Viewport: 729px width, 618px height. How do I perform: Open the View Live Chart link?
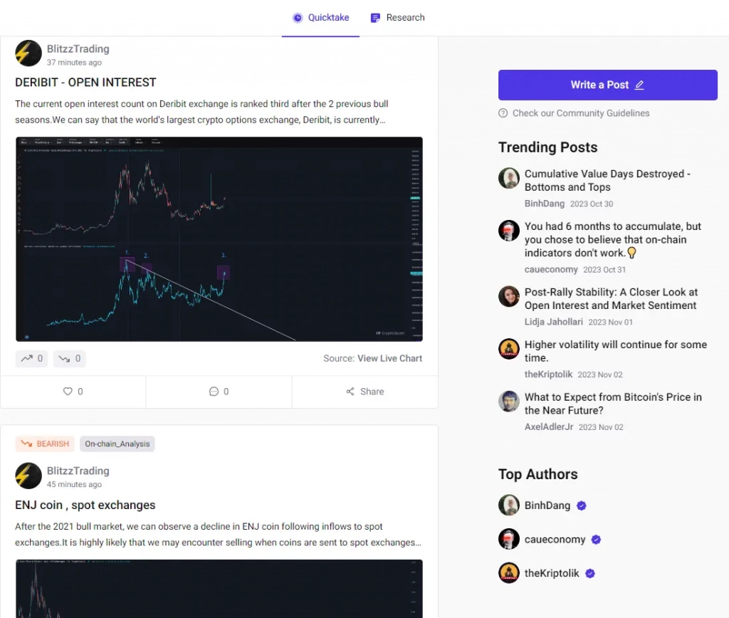[x=389, y=358]
